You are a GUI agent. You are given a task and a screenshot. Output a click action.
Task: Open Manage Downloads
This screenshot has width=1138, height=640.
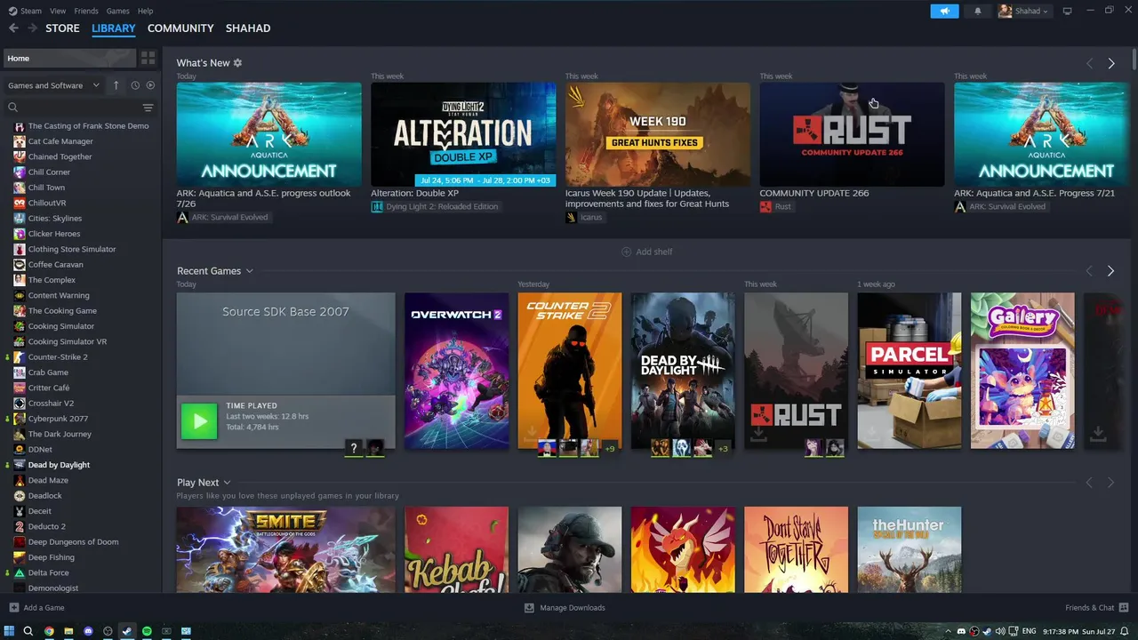click(x=565, y=608)
